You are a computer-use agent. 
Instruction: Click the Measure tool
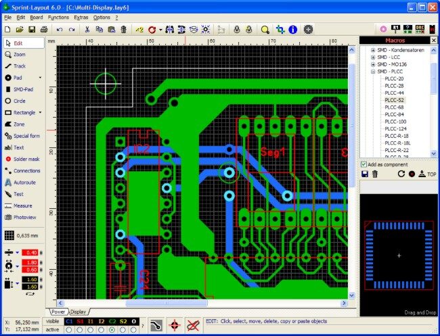click(22, 206)
